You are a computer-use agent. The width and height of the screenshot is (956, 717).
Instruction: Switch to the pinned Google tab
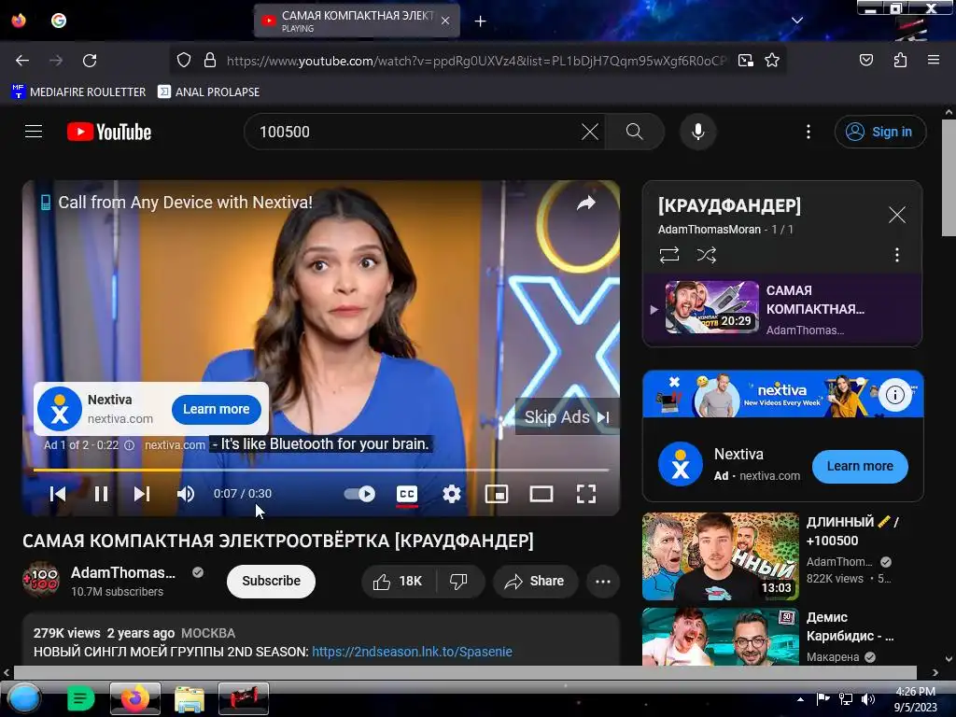click(59, 21)
